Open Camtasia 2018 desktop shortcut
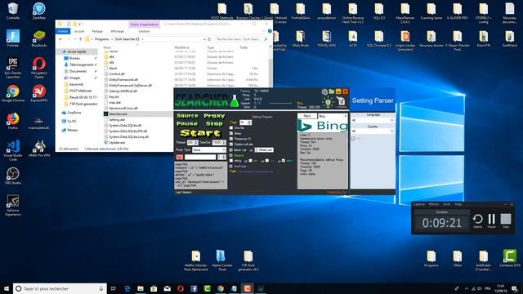 [x=509, y=258]
